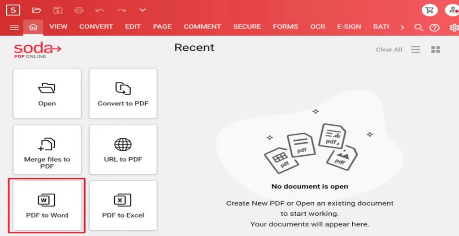
Task: Click the redo arrow icon
Action: (121, 10)
